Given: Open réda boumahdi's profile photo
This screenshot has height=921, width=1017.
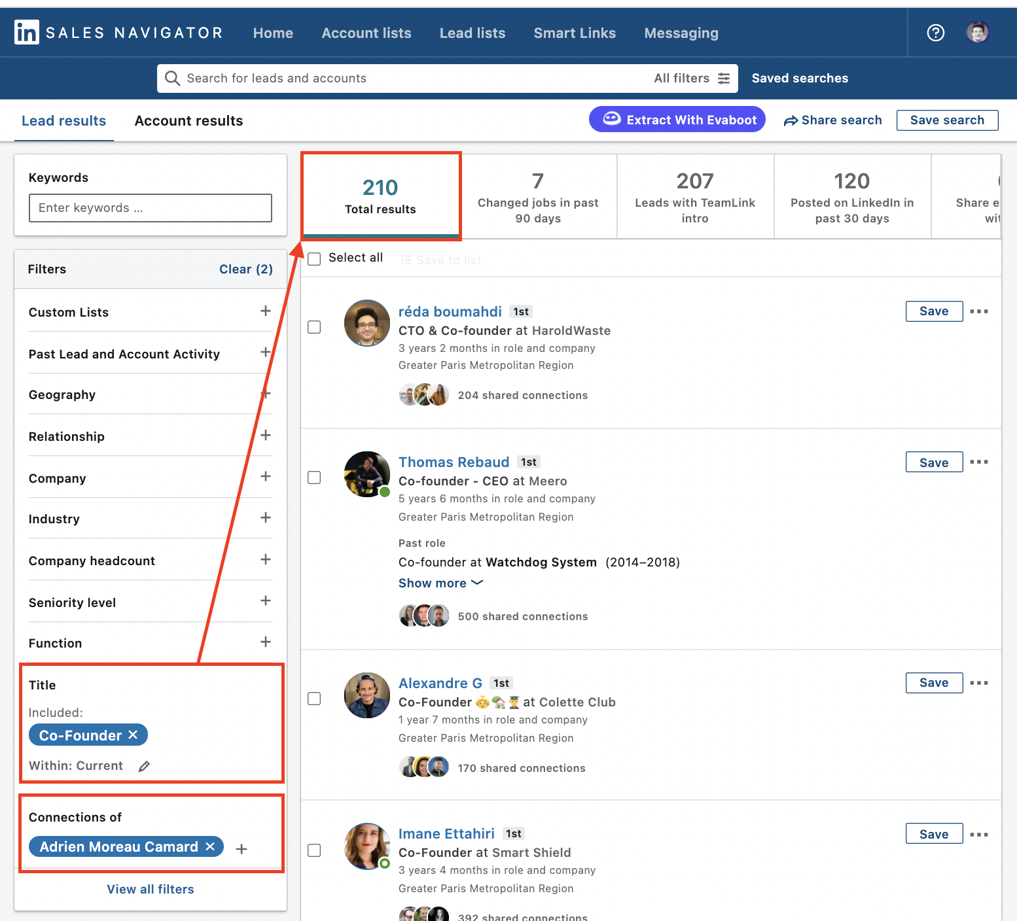Looking at the screenshot, I should [367, 323].
